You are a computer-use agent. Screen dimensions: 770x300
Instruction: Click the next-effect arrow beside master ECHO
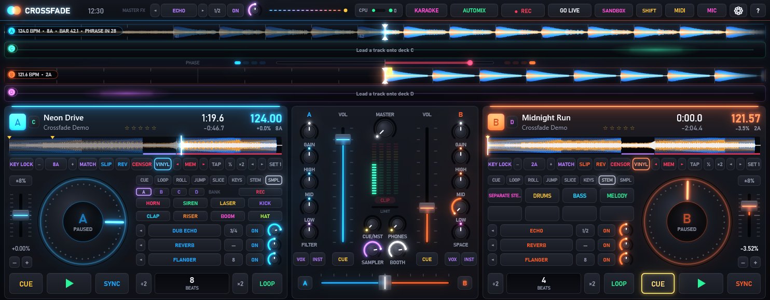[x=202, y=10]
